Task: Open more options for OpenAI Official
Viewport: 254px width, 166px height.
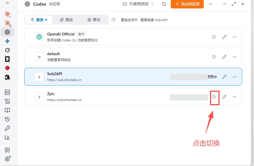Action: coord(235,37)
